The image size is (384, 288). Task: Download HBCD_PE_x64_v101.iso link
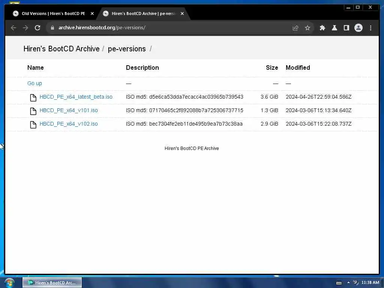(69, 111)
